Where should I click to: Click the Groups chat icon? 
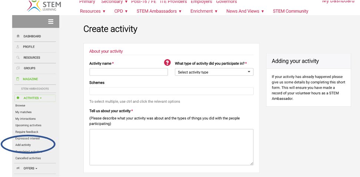tap(18, 68)
